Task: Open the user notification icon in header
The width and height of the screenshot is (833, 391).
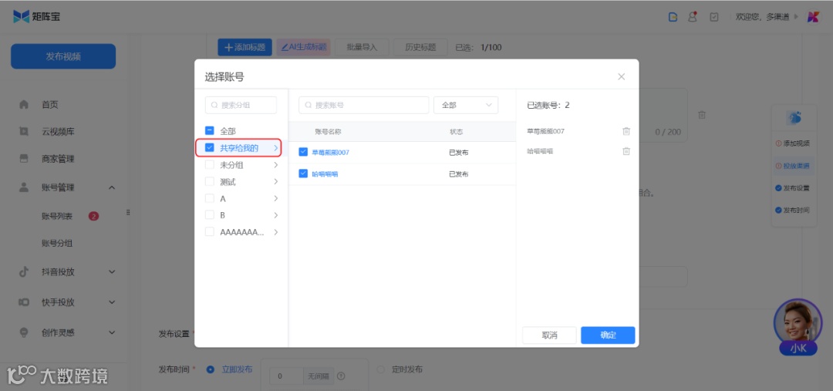Action: click(693, 16)
